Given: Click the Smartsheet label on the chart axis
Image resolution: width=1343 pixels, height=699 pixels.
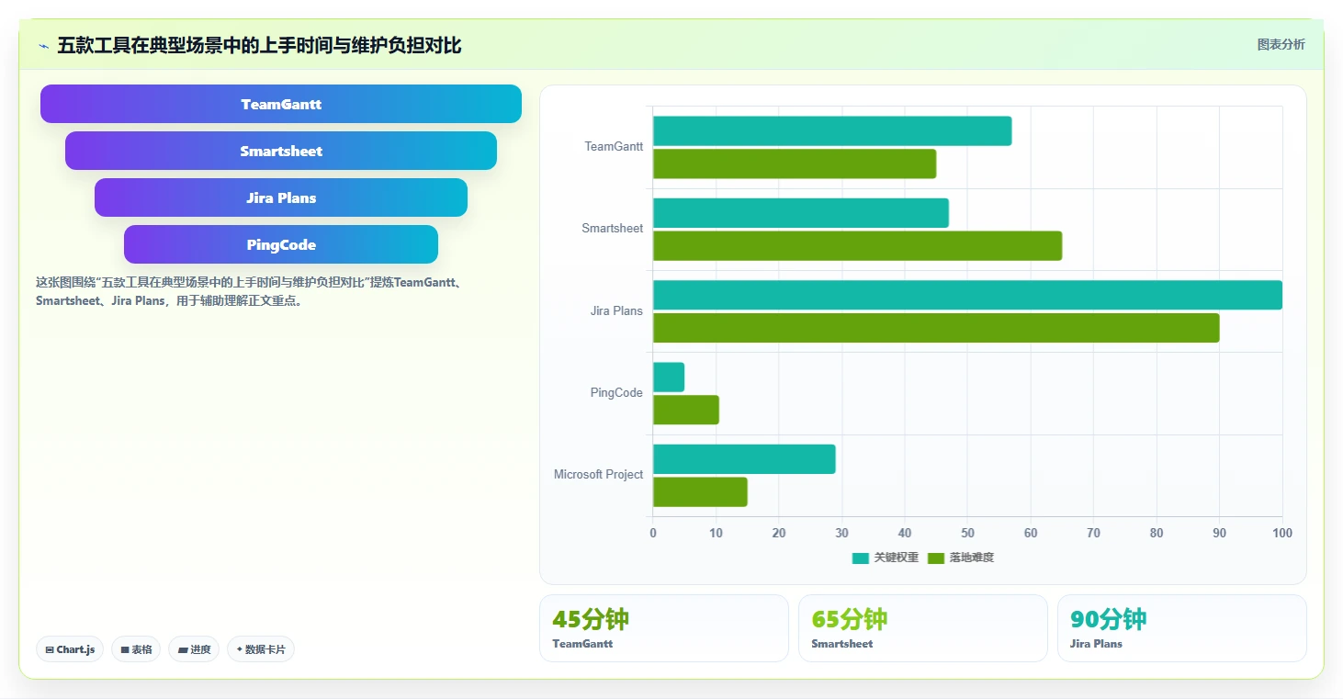Looking at the screenshot, I should point(613,228).
